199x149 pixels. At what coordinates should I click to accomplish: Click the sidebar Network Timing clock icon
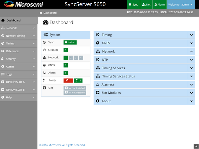(x=3, y=36)
